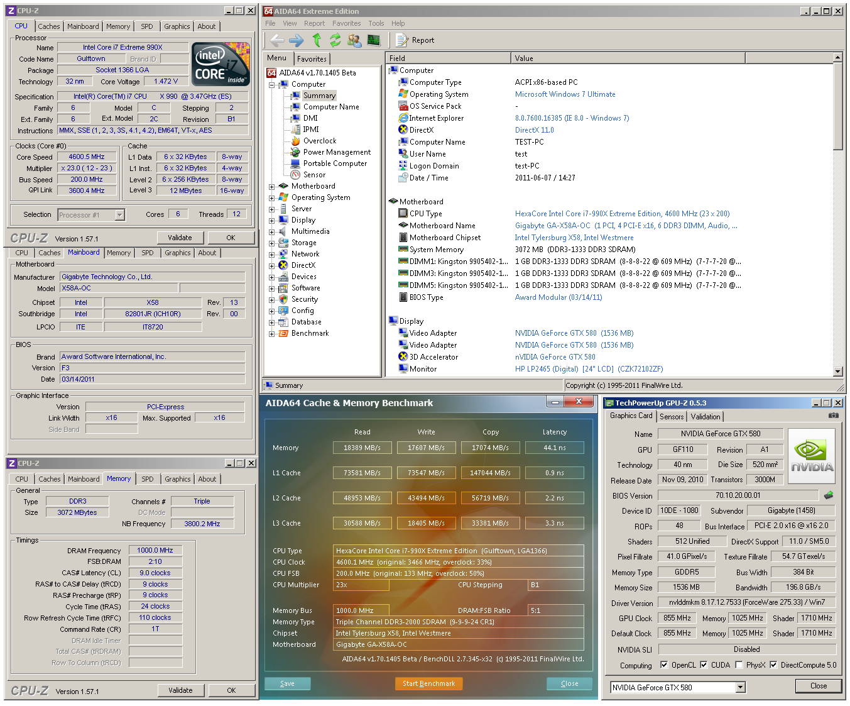Open the SPD tab in middle CPU-Z window
This screenshot has height=706, width=850.
148,253
